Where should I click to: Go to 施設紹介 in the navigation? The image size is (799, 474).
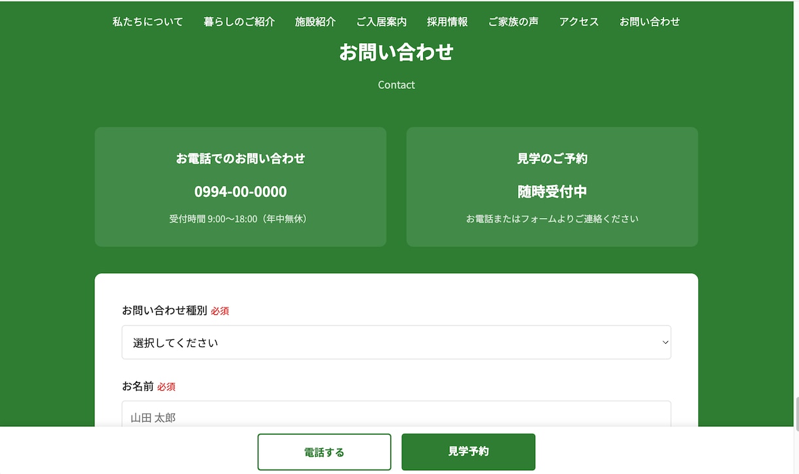[x=315, y=22]
